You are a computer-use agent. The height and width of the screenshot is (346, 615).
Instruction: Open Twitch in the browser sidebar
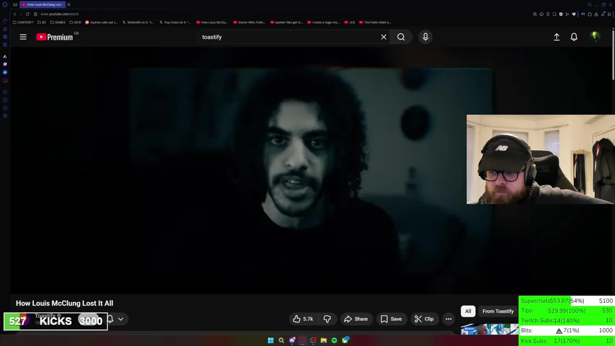5,64
